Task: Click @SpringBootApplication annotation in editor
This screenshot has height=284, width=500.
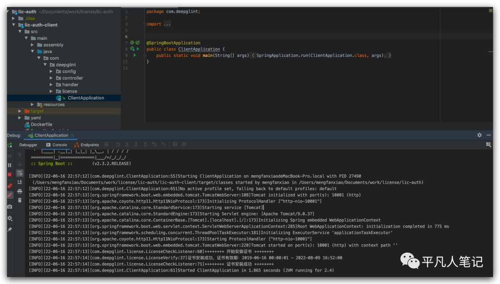Action: (174, 43)
